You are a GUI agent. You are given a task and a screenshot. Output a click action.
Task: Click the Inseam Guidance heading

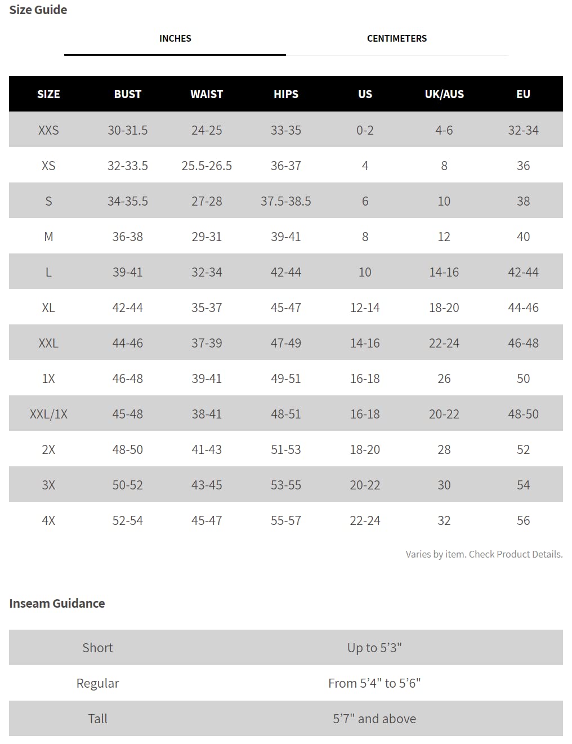[57, 603]
